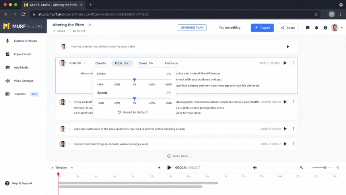The width and height of the screenshot is (346, 195).
Task: Go back in browser history
Action: (x=6, y=14)
